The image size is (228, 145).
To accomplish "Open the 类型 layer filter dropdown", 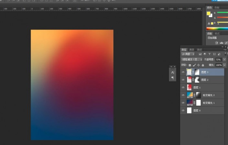I will point(188,54).
